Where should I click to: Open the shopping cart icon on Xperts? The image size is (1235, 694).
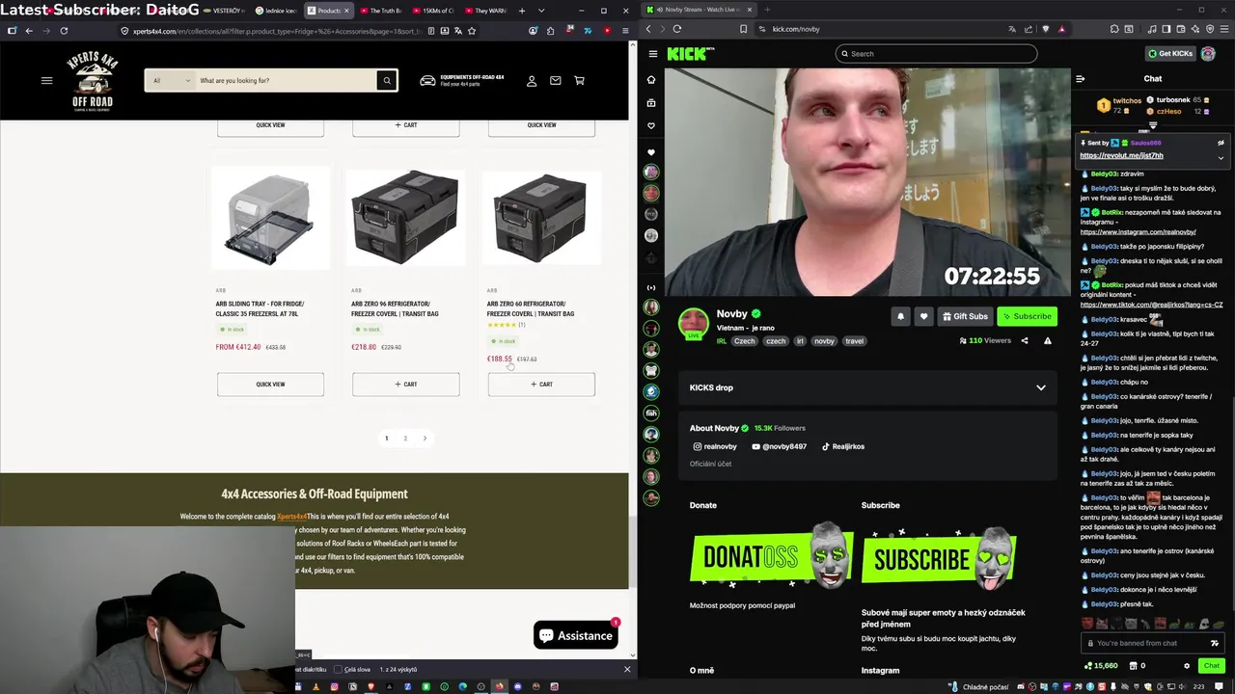click(580, 81)
